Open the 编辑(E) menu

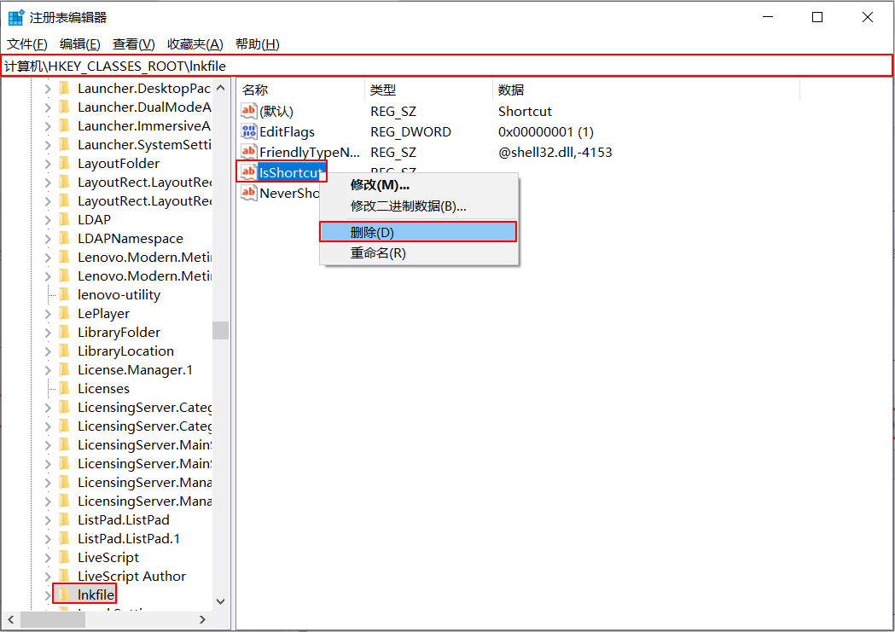pyautogui.click(x=80, y=43)
